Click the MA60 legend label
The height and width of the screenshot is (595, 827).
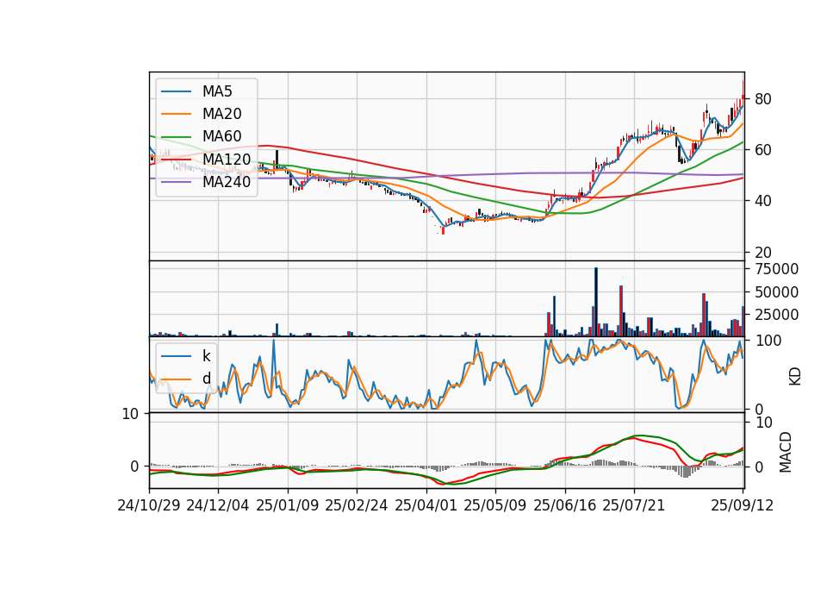coord(221,137)
